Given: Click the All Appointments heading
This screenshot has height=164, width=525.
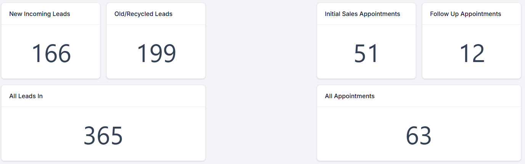Looking at the screenshot, I should click(x=350, y=96).
